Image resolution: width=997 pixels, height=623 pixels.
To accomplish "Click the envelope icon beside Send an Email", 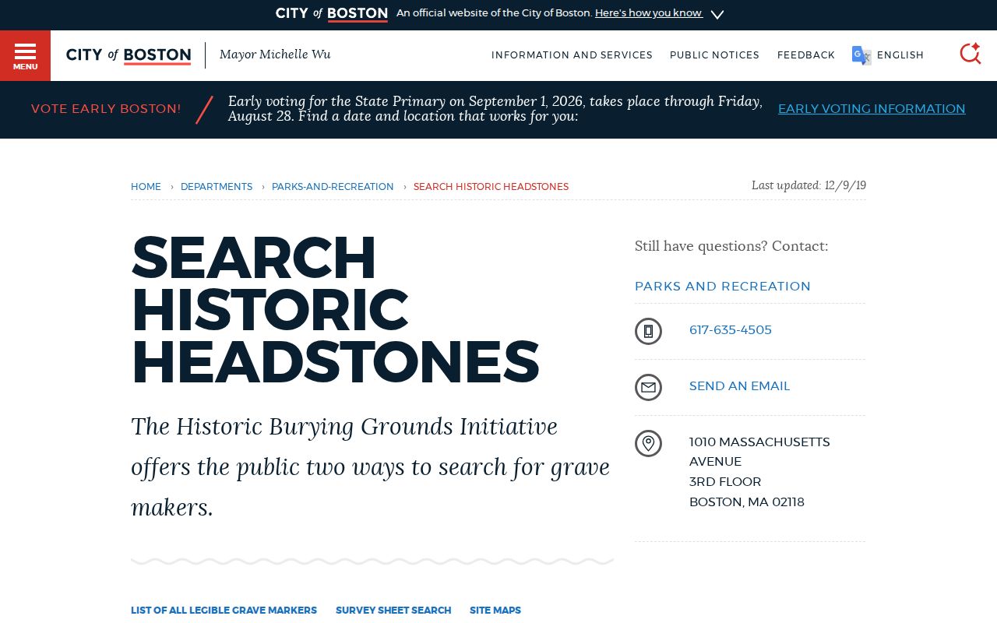I will pyautogui.click(x=648, y=387).
